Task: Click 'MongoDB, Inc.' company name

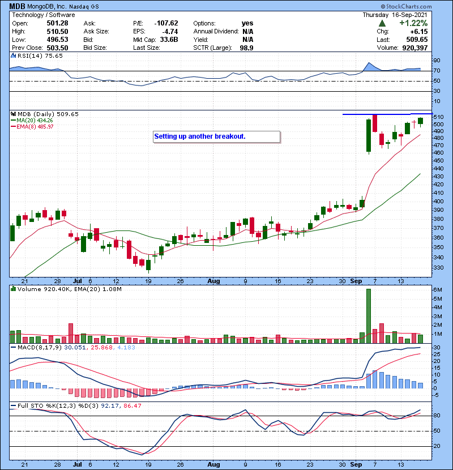Action: [47, 6]
